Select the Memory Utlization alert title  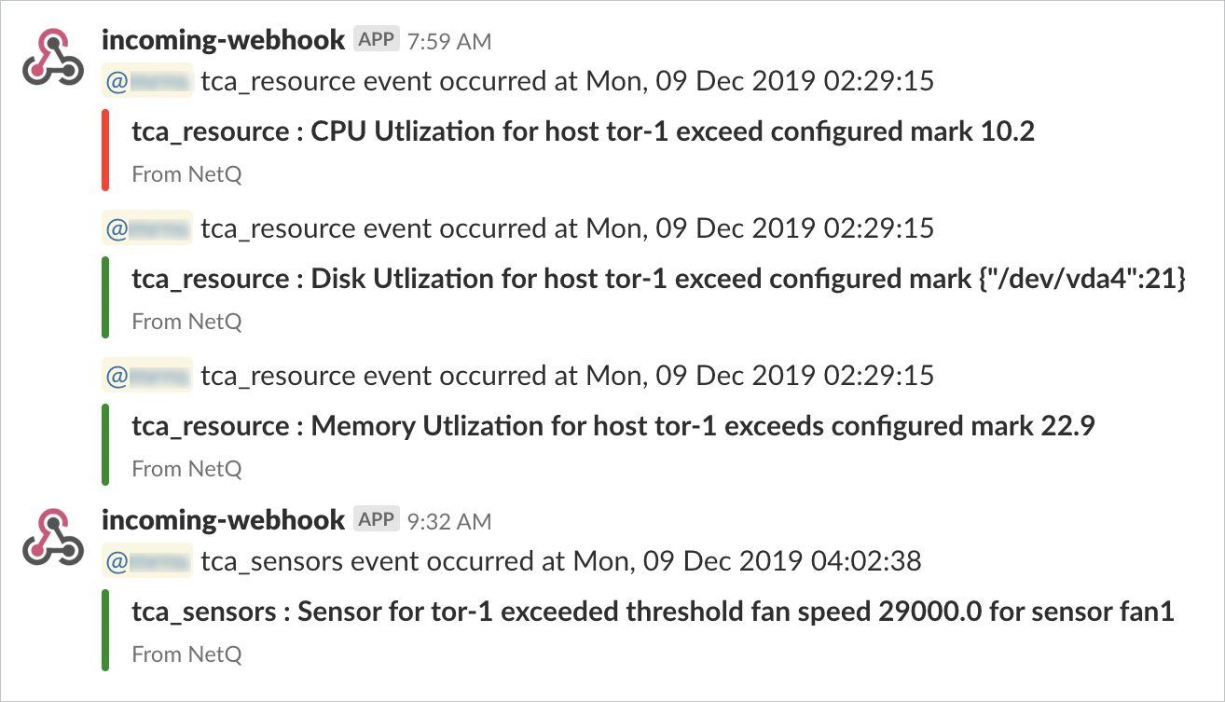click(612, 426)
